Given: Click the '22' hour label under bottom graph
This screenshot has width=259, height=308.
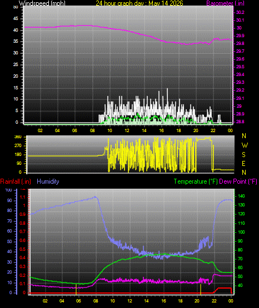Looking at the screenshot, I should [x=214, y=301].
